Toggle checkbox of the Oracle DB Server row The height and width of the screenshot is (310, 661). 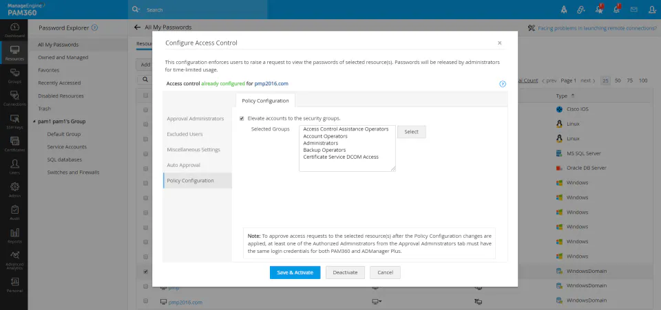(x=145, y=168)
